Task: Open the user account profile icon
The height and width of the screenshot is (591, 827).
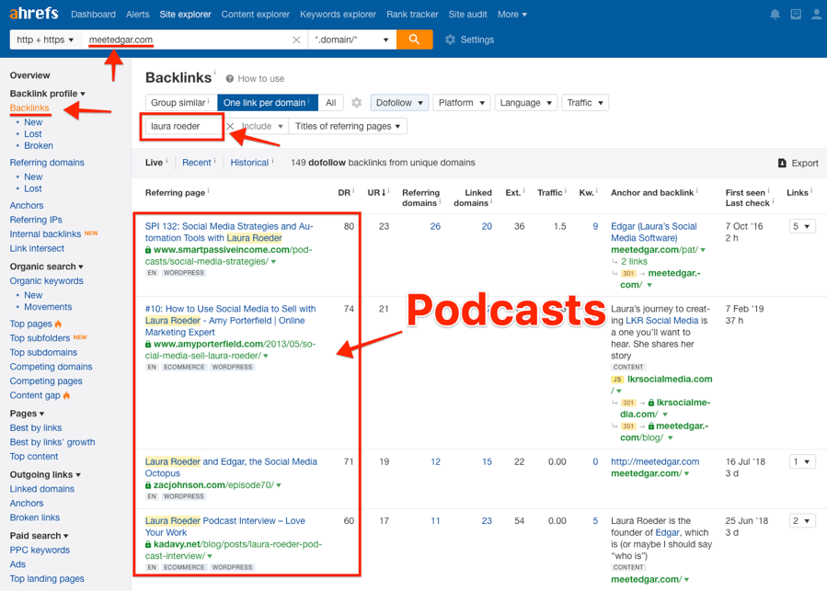Action: coord(817,14)
